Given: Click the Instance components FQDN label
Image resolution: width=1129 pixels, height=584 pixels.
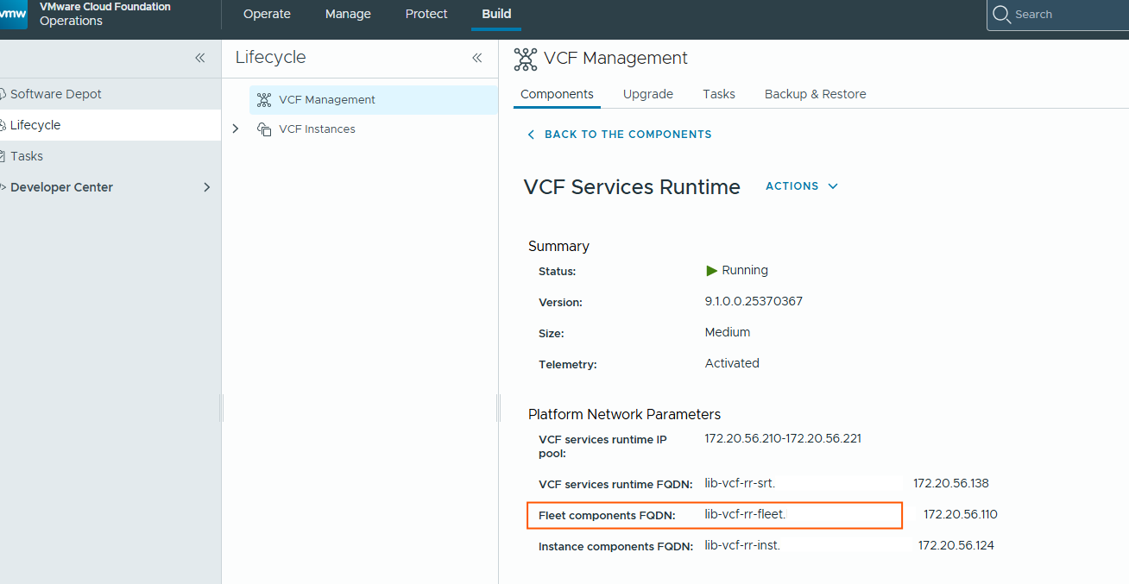Looking at the screenshot, I should [x=615, y=546].
